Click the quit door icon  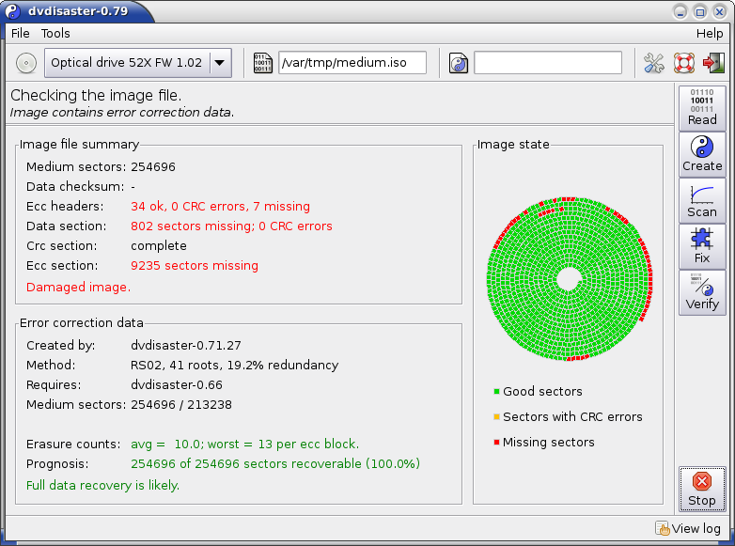tap(712, 63)
